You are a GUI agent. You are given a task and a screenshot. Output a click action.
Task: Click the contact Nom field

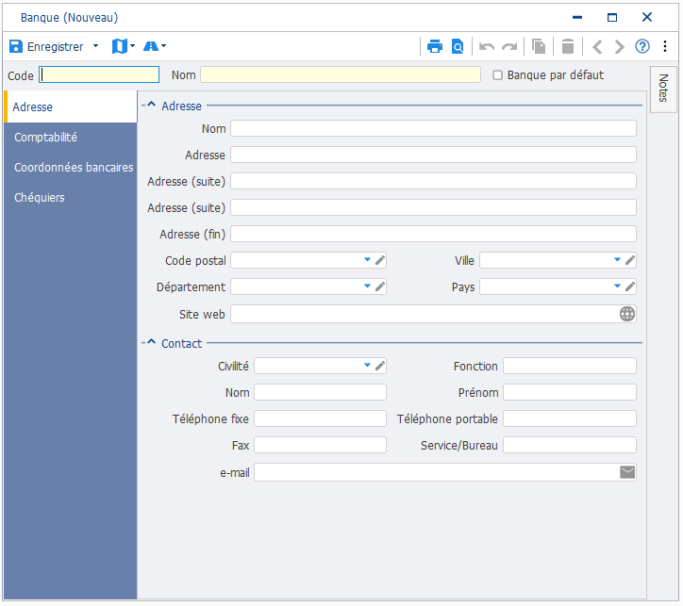(320, 392)
